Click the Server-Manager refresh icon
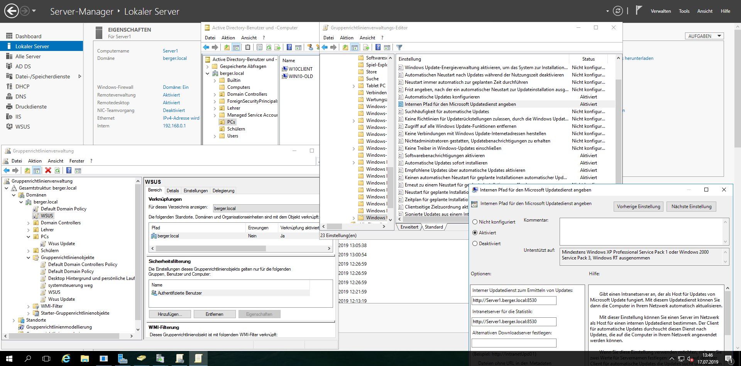 click(x=618, y=11)
